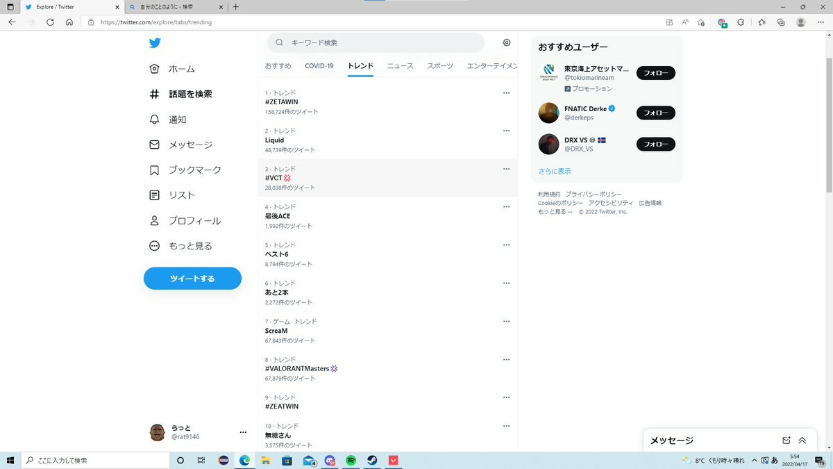The height and width of the screenshot is (469, 833).
Task: Open a new browser tab
Action: tap(235, 7)
